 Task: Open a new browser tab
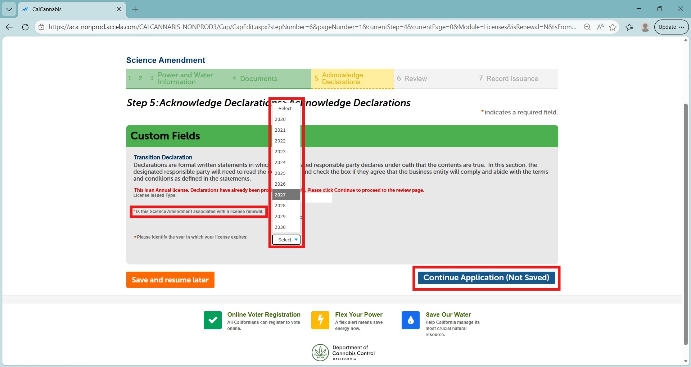(x=135, y=9)
